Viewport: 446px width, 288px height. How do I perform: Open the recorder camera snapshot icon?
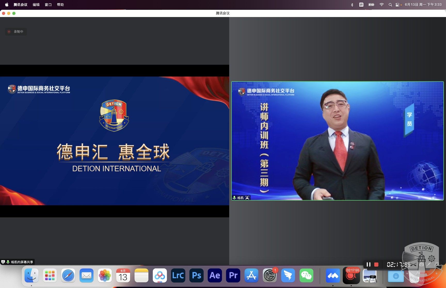click(x=421, y=265)
